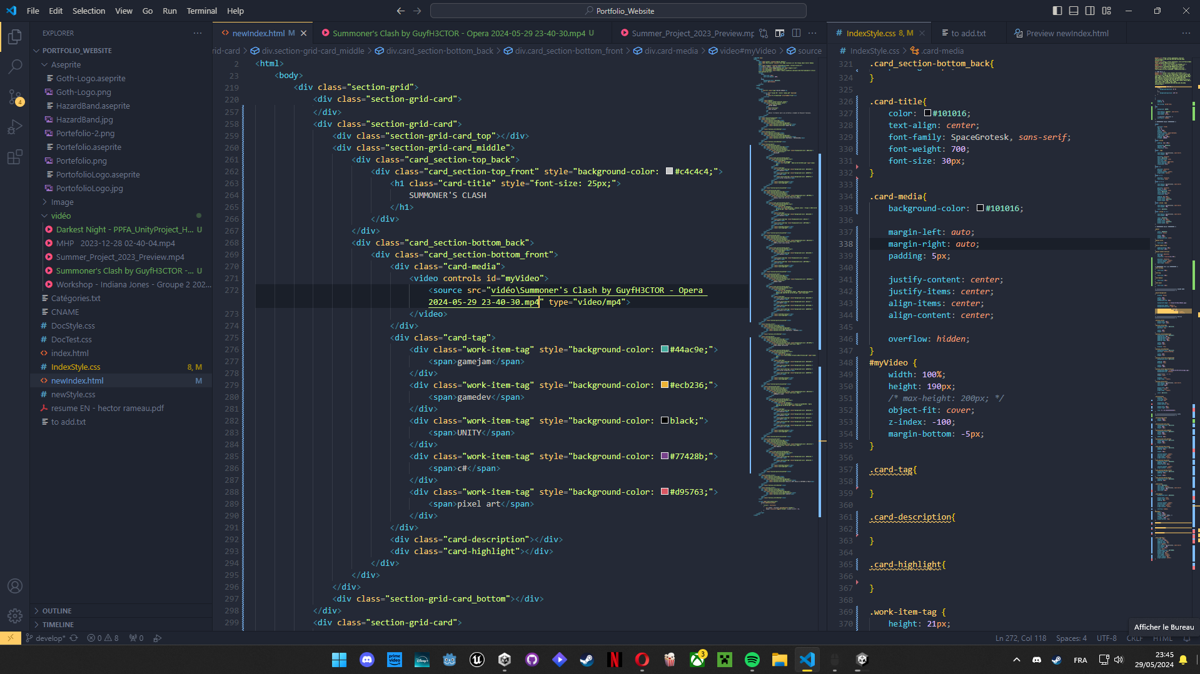Image resolution: width=1200 pixels, height=674 pixels.
Task: Click Ln 272, Col 118 position indicator
Action: [1021, 638]
